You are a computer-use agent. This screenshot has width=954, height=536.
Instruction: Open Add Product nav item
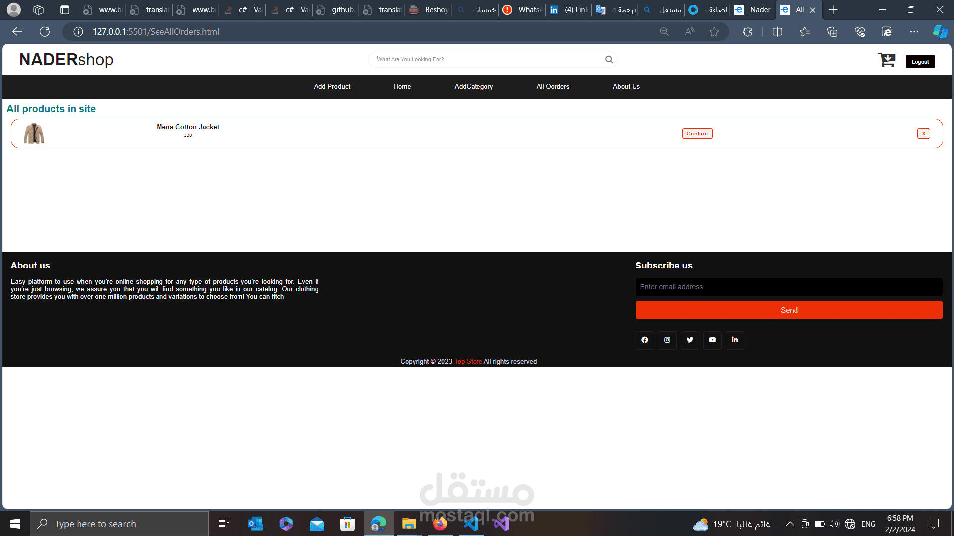pyautogui.click(x=332, y=87)
